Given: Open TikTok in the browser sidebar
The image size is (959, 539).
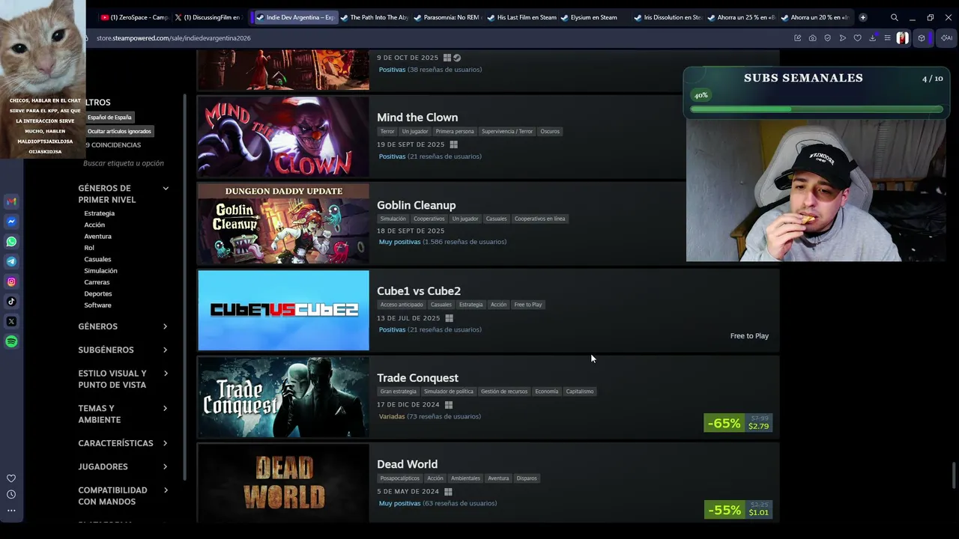Looking at the screenshot, I should pyautogui.click(x=11, y=302).
